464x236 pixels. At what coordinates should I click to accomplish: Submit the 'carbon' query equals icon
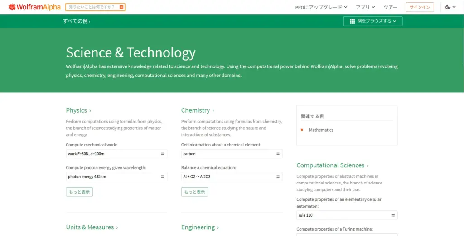pos(278,154)
